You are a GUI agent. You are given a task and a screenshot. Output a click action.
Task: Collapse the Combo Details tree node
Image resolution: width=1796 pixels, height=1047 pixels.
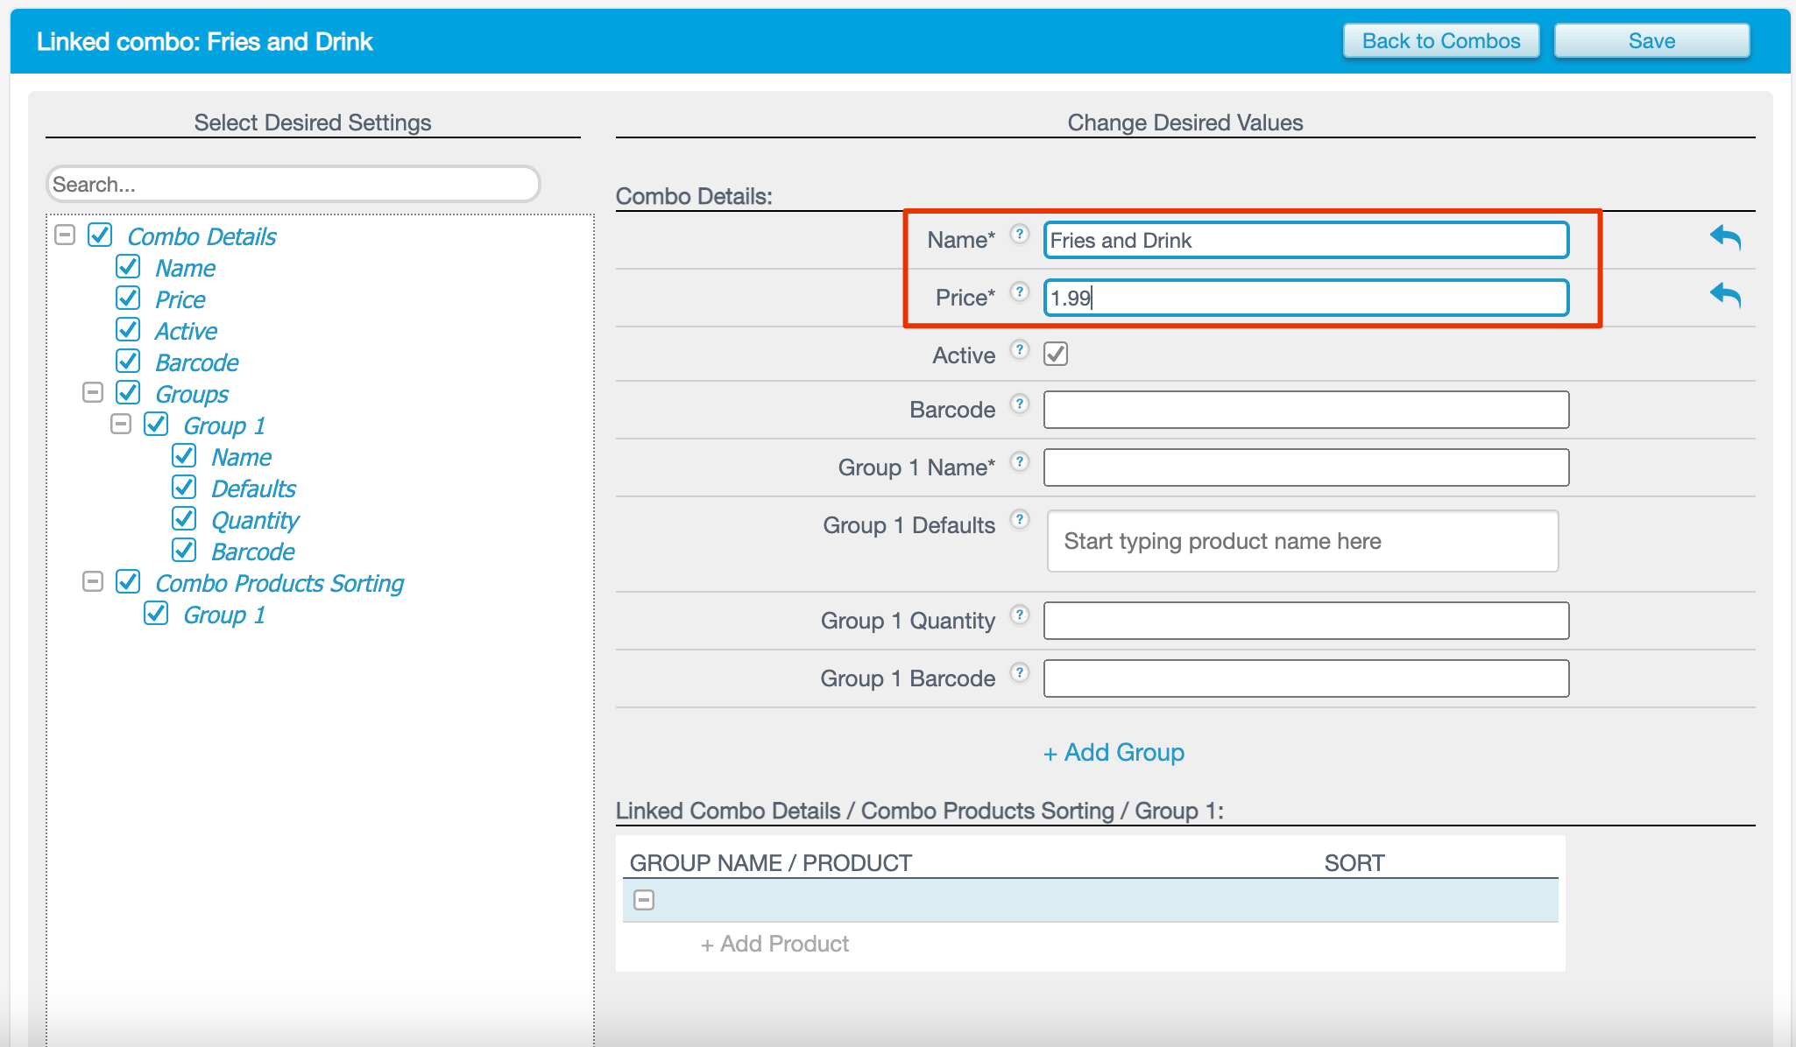point(65,235)
